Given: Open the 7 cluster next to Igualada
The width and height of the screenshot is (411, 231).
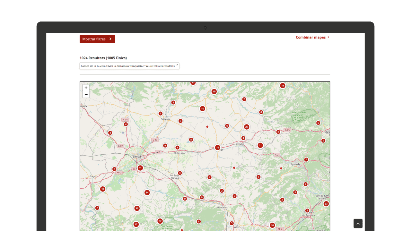Looking at the screenshot, I should (x=306, y=159).
